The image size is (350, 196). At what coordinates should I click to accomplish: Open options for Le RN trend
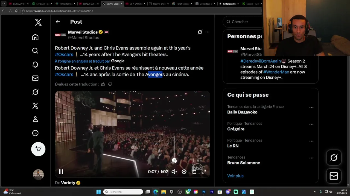(311, 141)
